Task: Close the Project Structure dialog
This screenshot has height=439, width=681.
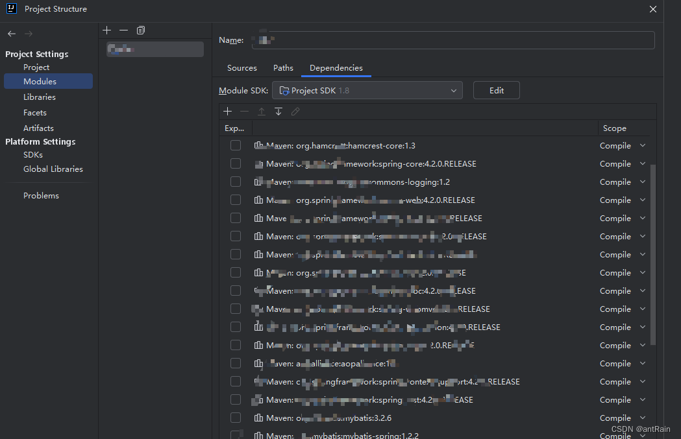Action: click(653, 8)
